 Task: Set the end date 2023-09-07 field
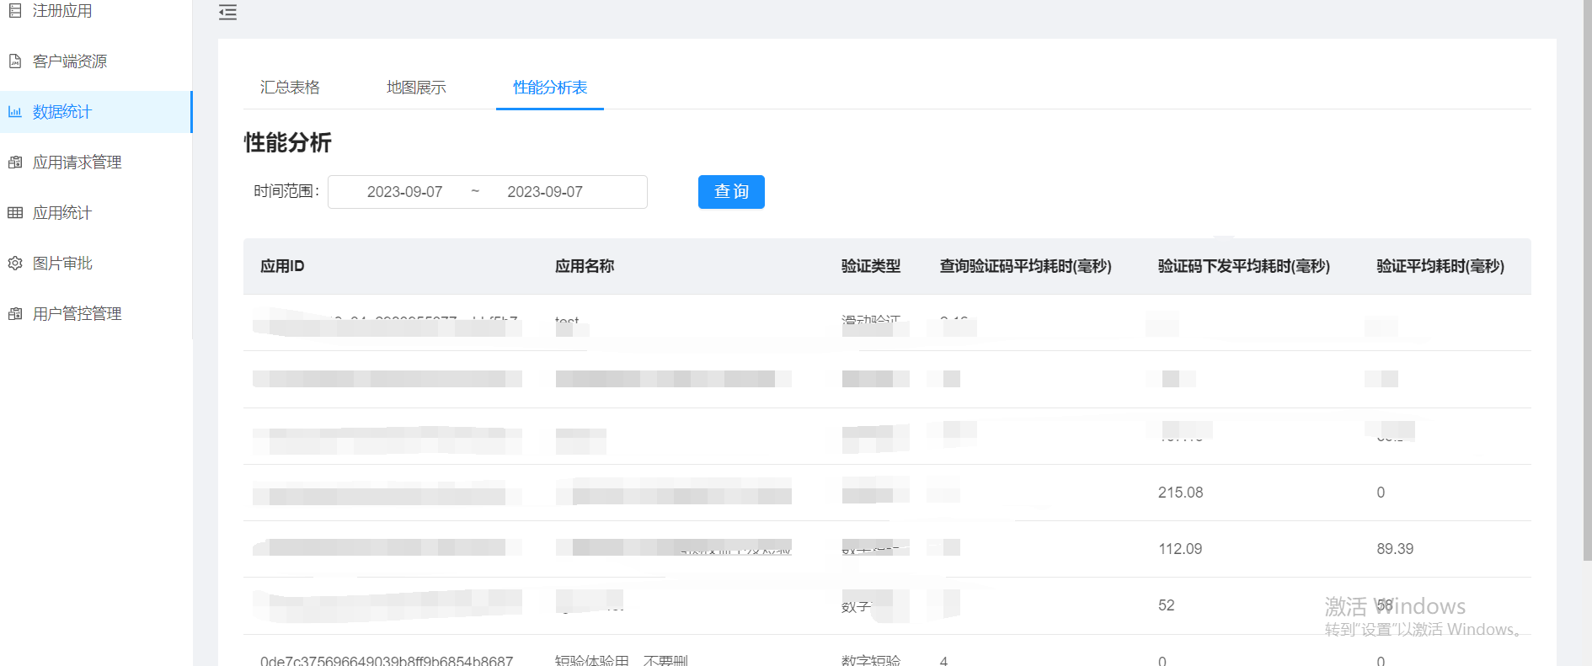click(x=545, y=192)
